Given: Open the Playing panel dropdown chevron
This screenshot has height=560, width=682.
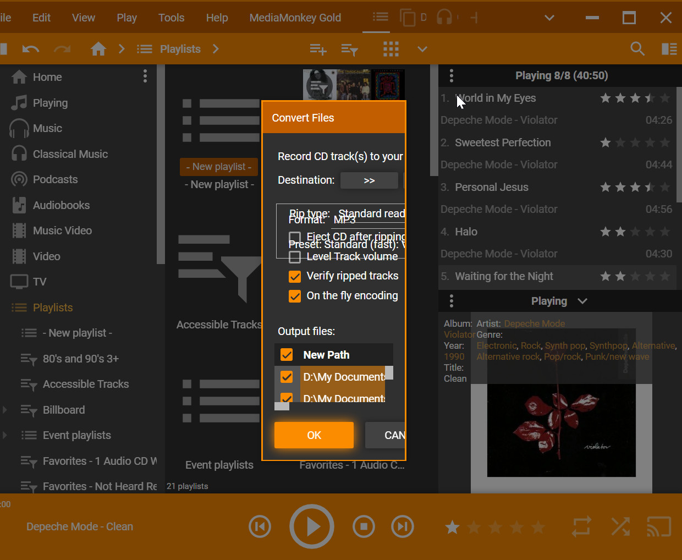Looking at the screenshot, I should [x=582, y=301].
